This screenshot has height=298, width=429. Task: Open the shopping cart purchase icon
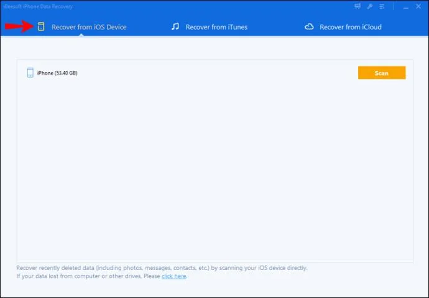[357, 6]
